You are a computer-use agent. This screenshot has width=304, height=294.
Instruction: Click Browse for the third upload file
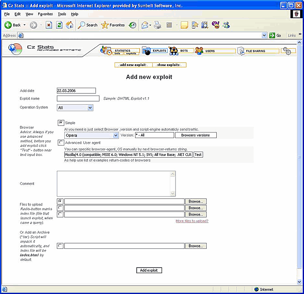pyautogui.click(x=195, y=214)
